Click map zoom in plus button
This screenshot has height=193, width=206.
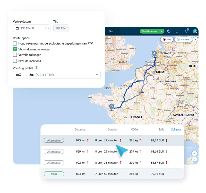pos(195,153)
